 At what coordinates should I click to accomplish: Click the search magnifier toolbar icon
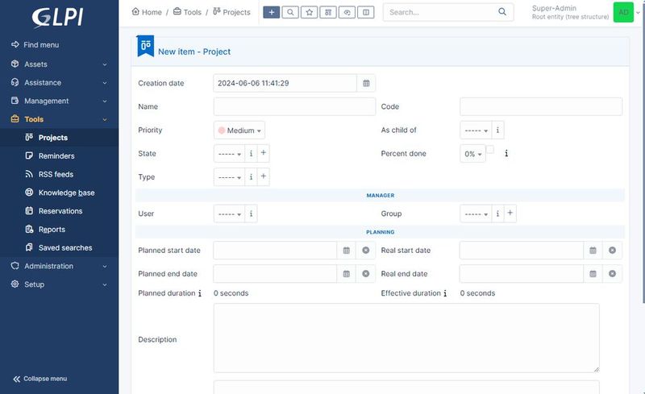(x=290, y=12)
